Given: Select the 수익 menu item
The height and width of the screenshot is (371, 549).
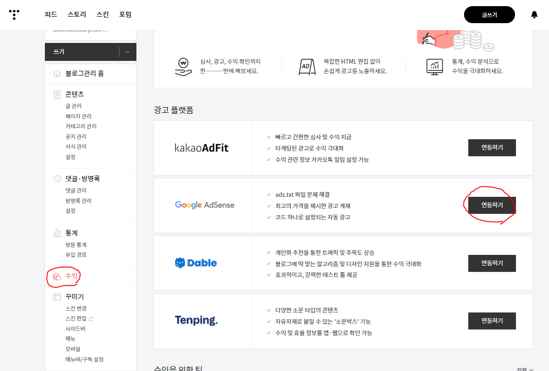Looking at the screenshot, I should [x=71, y=276].
